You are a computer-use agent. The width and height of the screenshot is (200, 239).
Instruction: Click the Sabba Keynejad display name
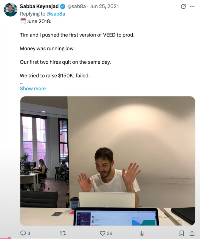pos(39,7)
